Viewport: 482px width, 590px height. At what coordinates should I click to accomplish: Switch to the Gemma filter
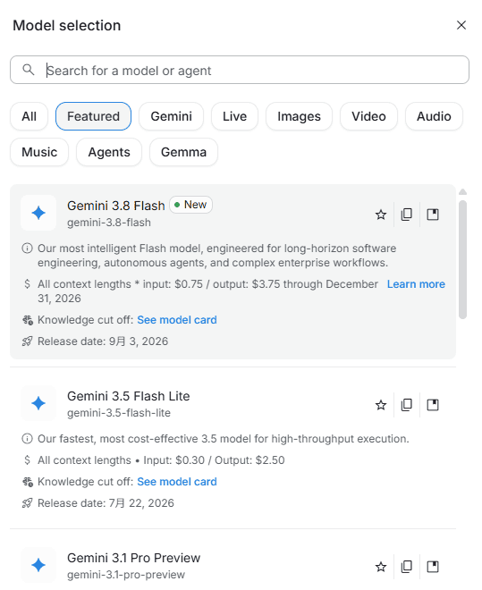coord(183,152)
